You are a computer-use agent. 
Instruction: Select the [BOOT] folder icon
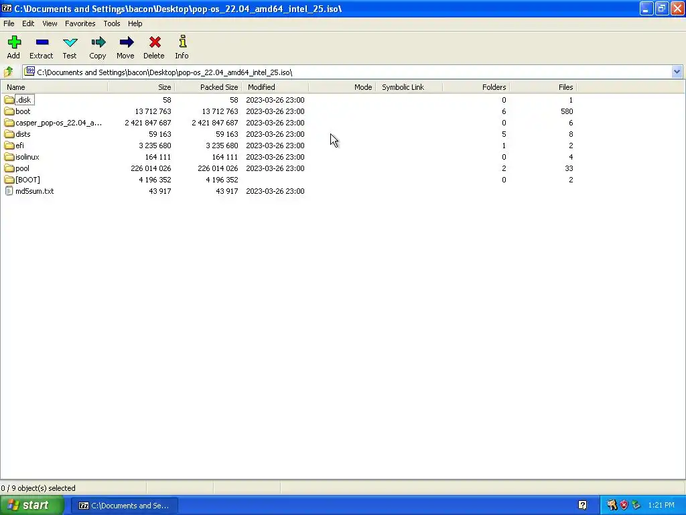tap(9, 180)
